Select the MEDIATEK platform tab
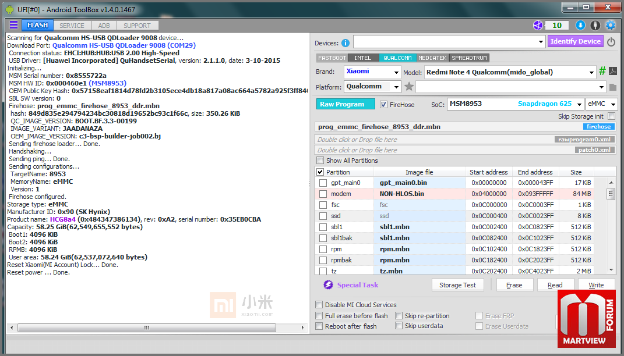The width and height of the screenshot is (624, 356). click(432, 58)
